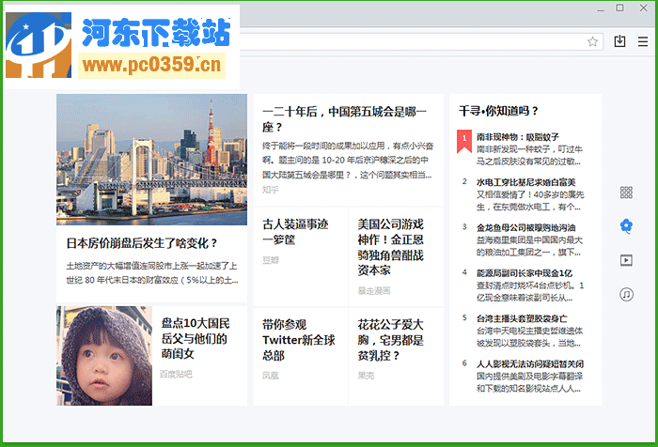Open the music note sidebar icon

[626, 294]
